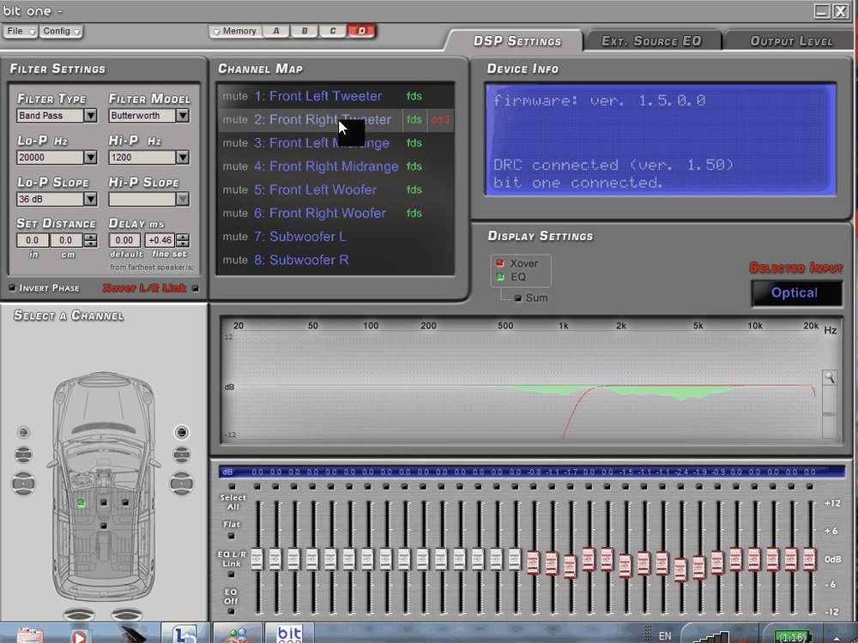Click the network signal bars tray icon
The image size is (858, 643).
(710, 637)
